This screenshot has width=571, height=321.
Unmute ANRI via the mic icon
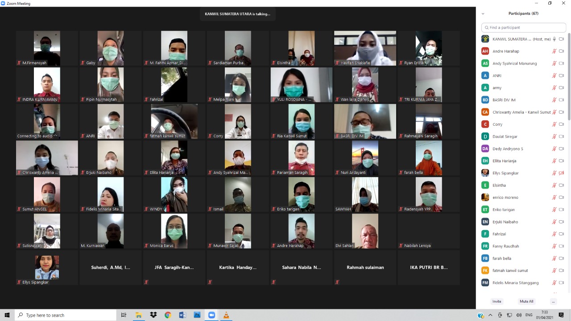pyautogui.click(x=554, y=76)
